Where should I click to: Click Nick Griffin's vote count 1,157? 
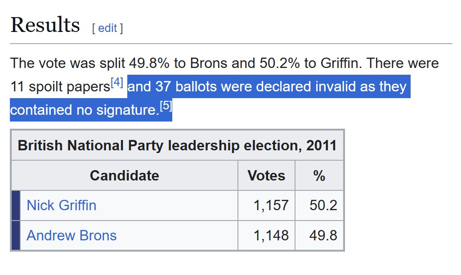click(x=271, y=205)
